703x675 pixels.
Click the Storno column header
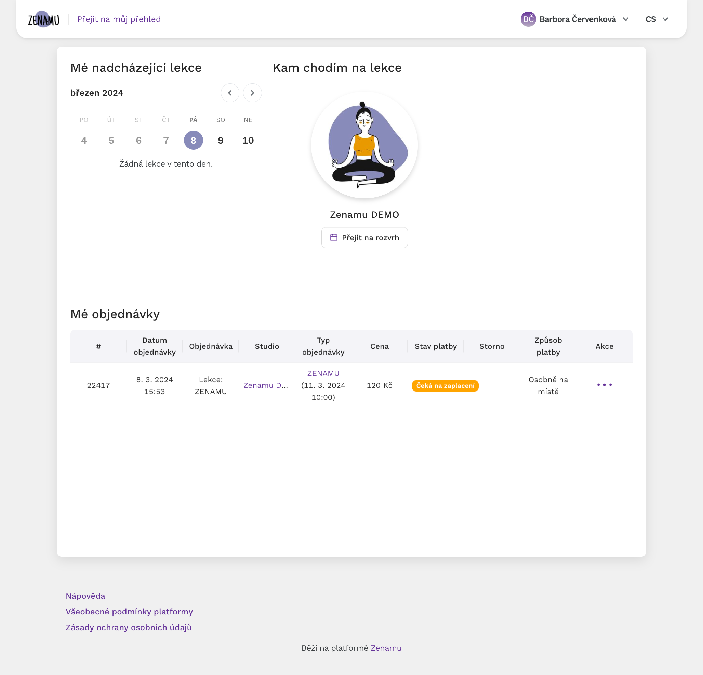(x=492, y=346)
